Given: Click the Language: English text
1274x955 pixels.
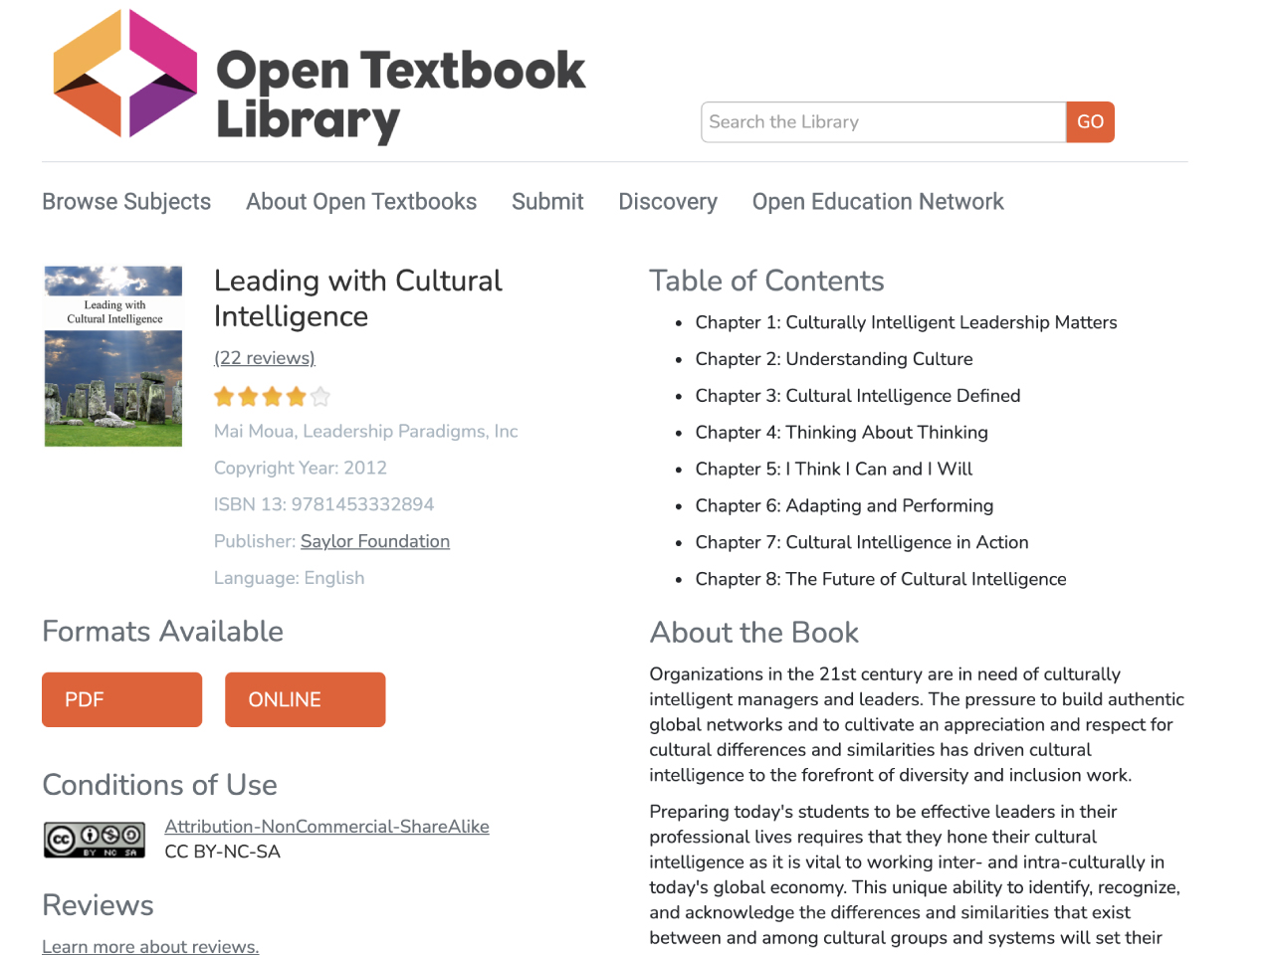Looking at the screenshot, I should pyautogui.click(x=289, y=578).
